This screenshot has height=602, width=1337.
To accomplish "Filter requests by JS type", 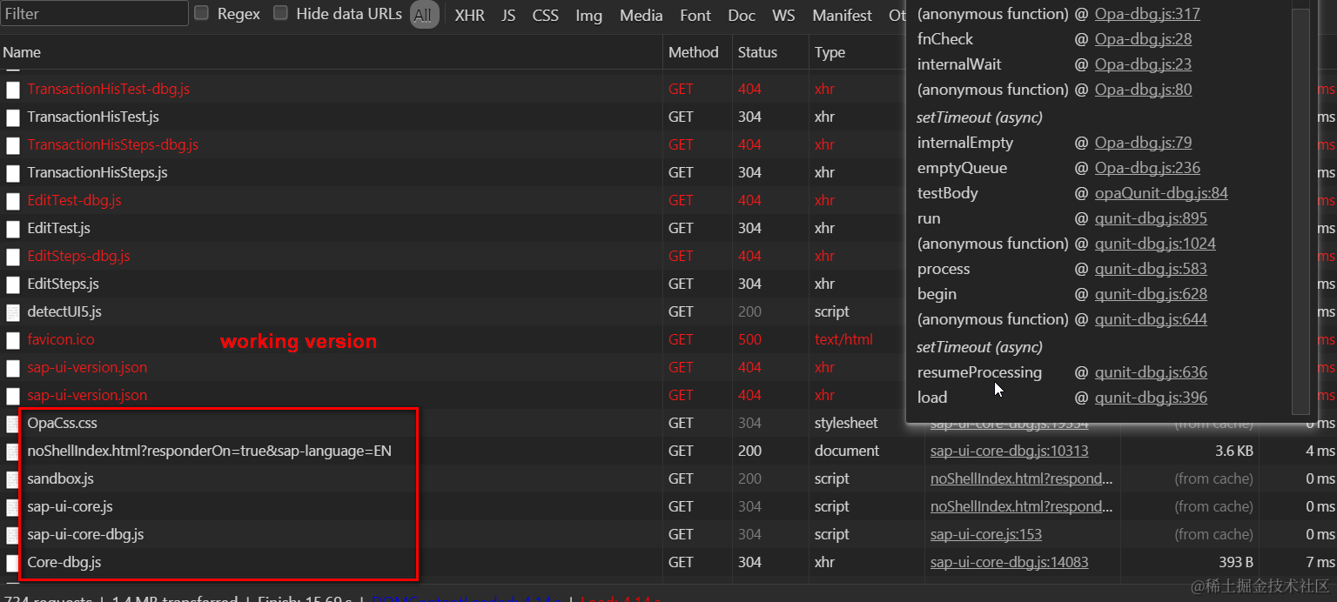I will click(x=508, y=15).
